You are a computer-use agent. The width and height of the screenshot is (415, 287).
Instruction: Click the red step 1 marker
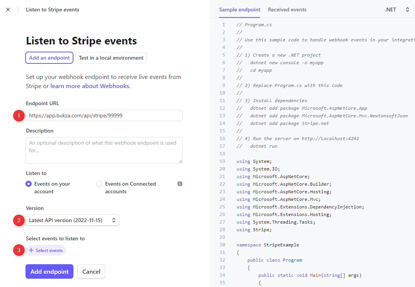tap(19, 115)
